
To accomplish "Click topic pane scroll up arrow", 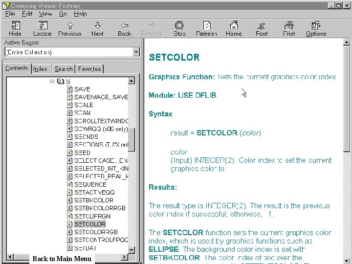I will pos(347,42).
